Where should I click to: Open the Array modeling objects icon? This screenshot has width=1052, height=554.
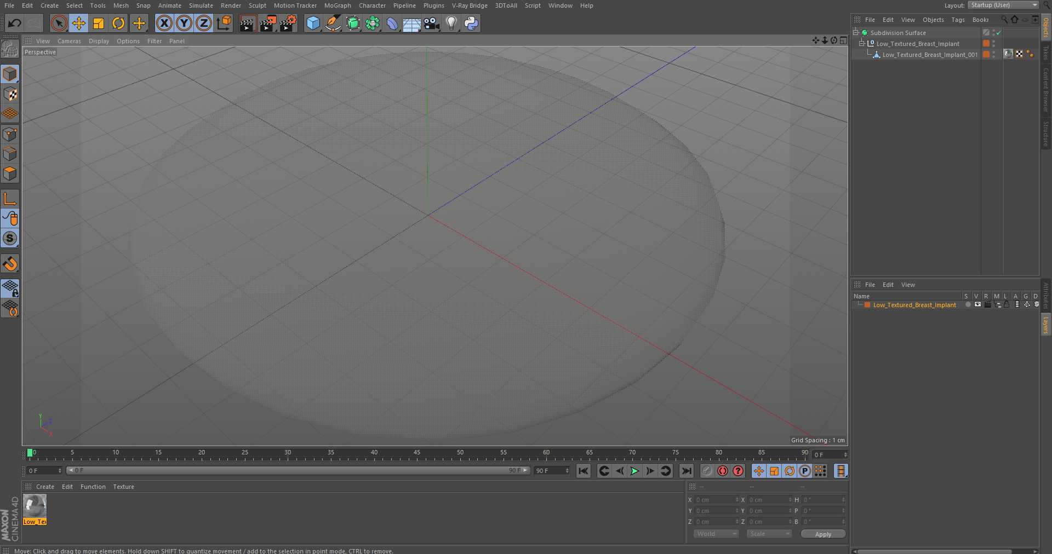(x=373, y=23)
